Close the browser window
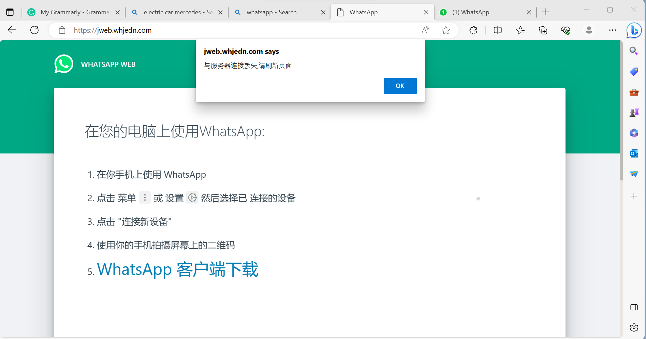646x339 pixels. [x=633, y=10]
